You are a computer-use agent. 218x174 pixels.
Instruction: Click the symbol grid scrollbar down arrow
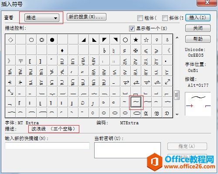tap(177, 114)
